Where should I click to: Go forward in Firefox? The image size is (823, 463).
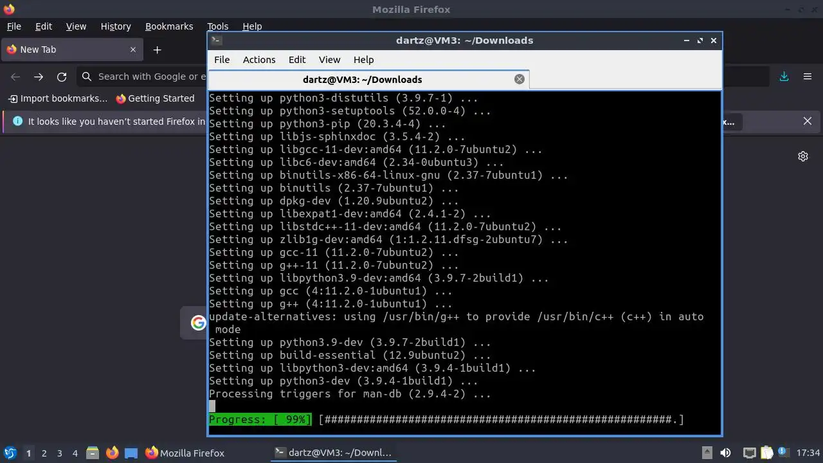(x=39, y=77)
